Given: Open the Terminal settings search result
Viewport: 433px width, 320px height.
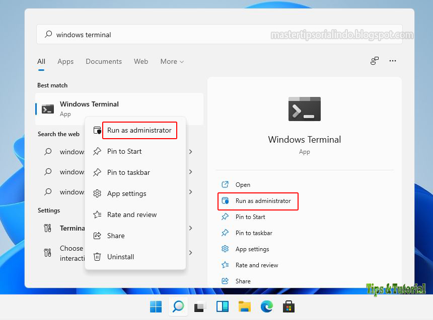Looking at the screenshot, I should [119, 228].
